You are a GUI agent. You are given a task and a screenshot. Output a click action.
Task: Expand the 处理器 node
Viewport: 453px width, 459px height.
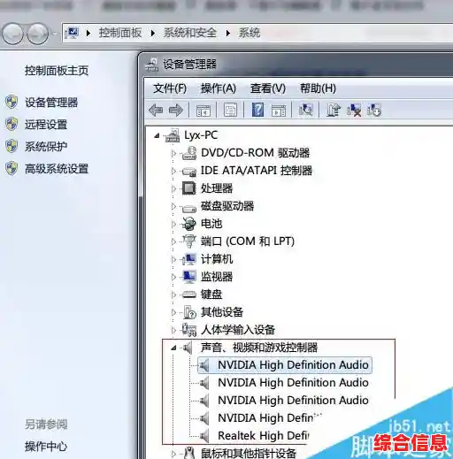173,188
